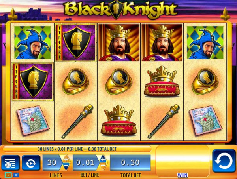The image size is (237, 179).
Task: Click the king symbol on the third reel
Action: tap(119, 42)
